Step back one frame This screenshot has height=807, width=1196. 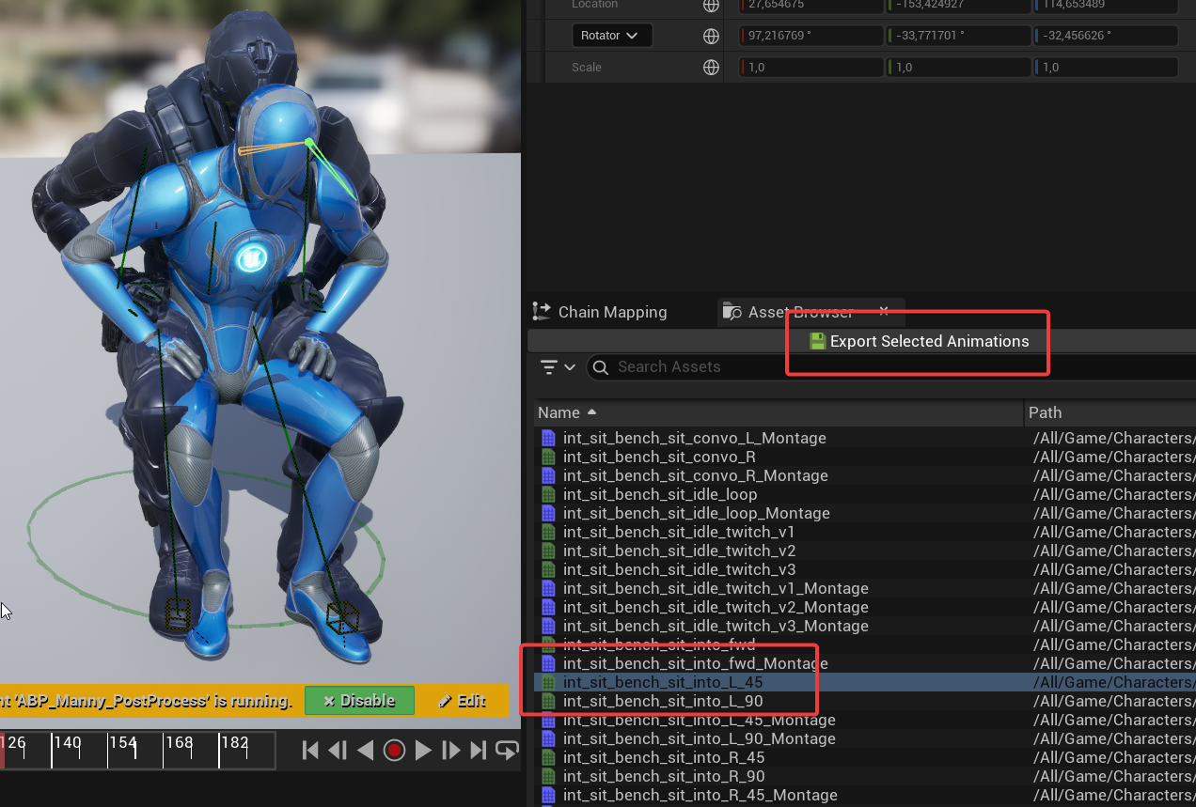[338, 750]
